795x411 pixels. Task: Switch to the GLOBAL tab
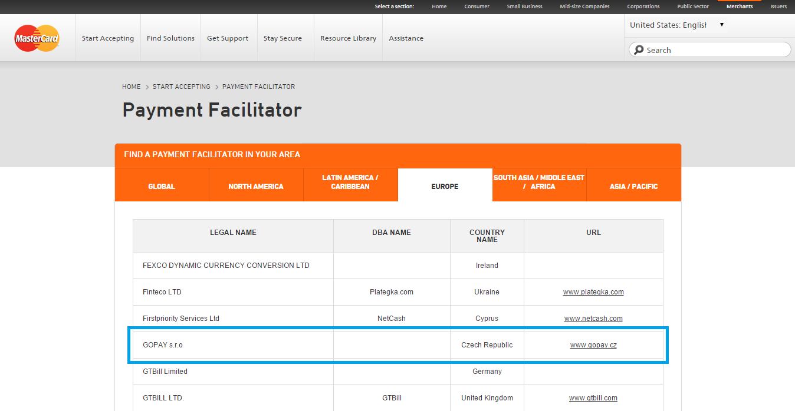coord(162,185)
